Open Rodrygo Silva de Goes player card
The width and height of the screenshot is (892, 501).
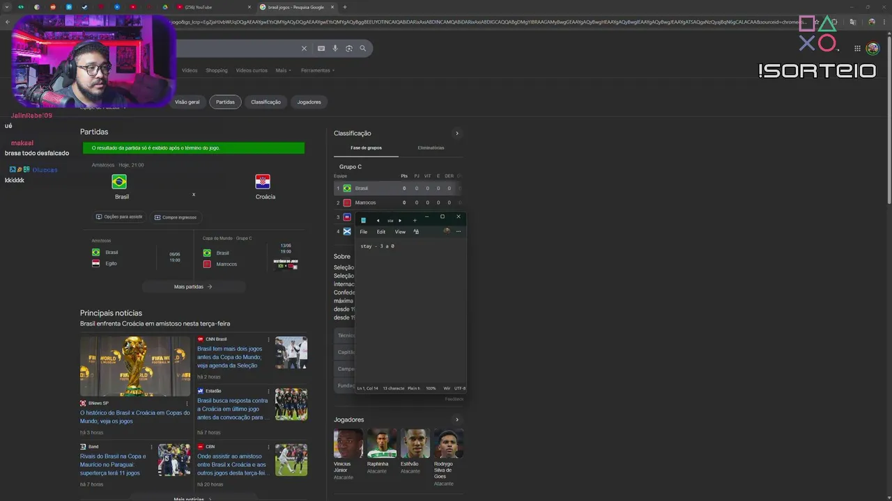448,457
